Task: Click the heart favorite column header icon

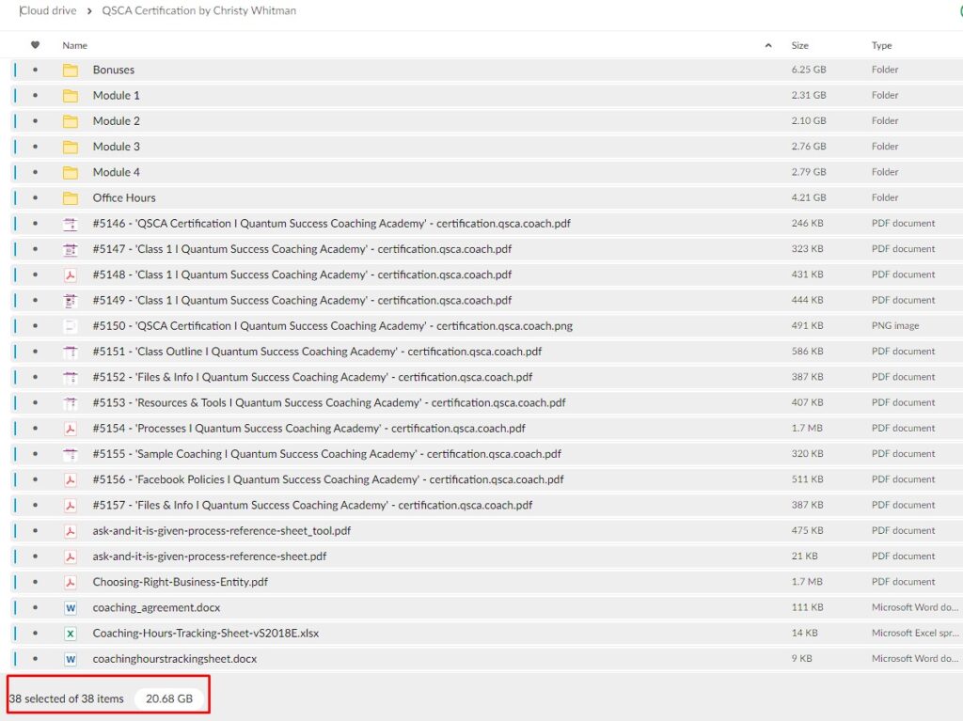Action: point(36,45)
